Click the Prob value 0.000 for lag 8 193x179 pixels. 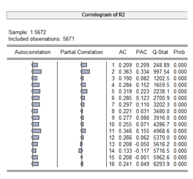coord(180,111)
